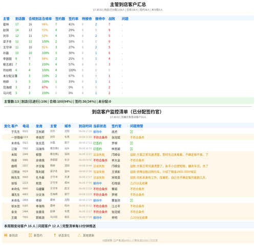The height and width of the screenshot is (252, 256).
Task: Click the 签约率 column header
Action: click(x=74, y=19)
